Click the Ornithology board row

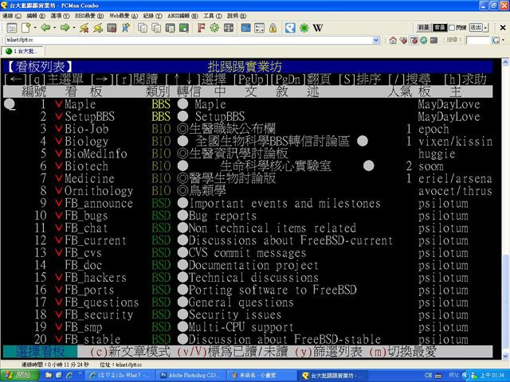pos(248,191)
